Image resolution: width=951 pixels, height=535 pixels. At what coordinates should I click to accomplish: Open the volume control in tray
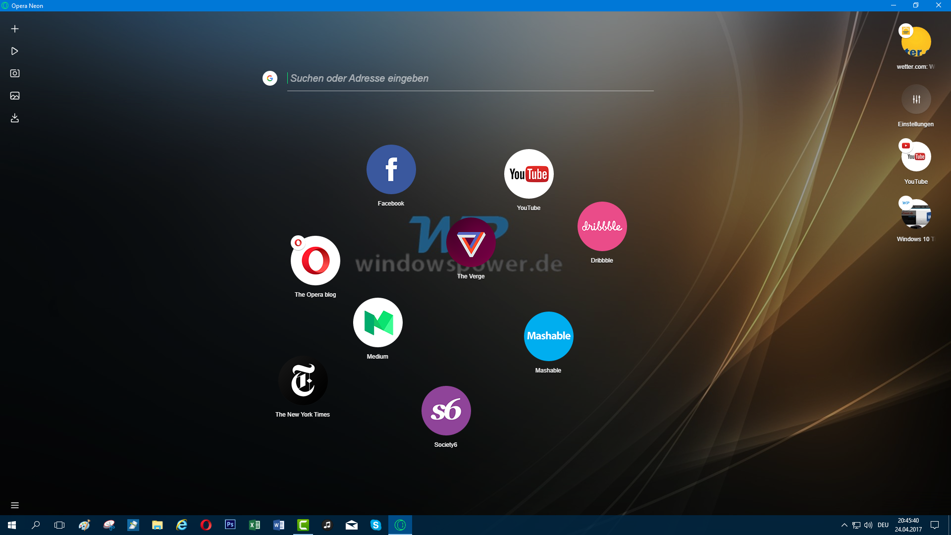click(x=868, y=525)
